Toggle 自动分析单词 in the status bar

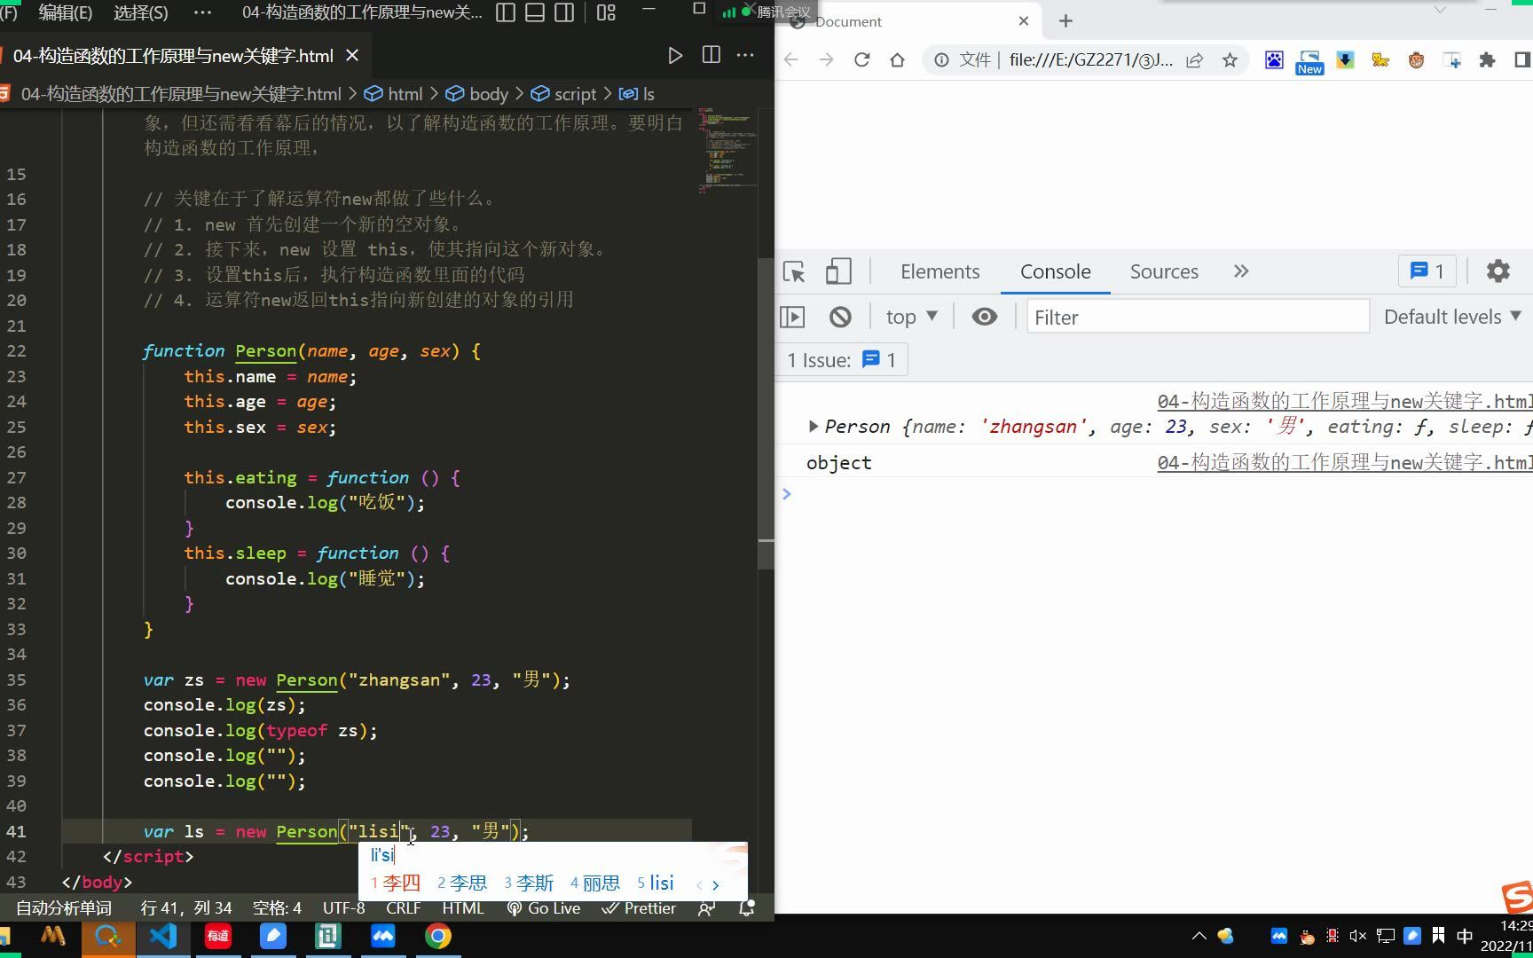point(62,907)
